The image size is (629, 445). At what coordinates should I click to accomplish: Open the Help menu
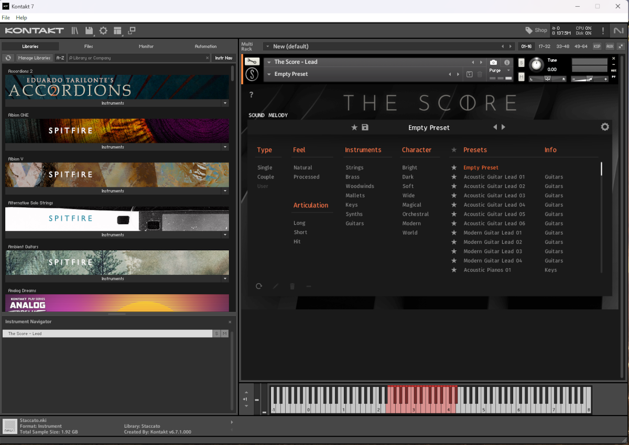(21, 18)
